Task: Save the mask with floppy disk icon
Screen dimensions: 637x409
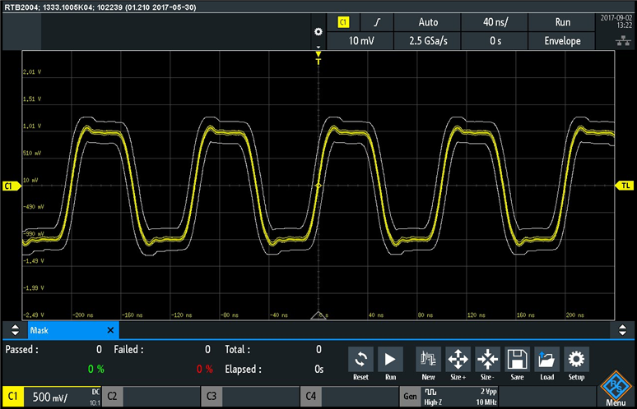Action: (517, 362)
